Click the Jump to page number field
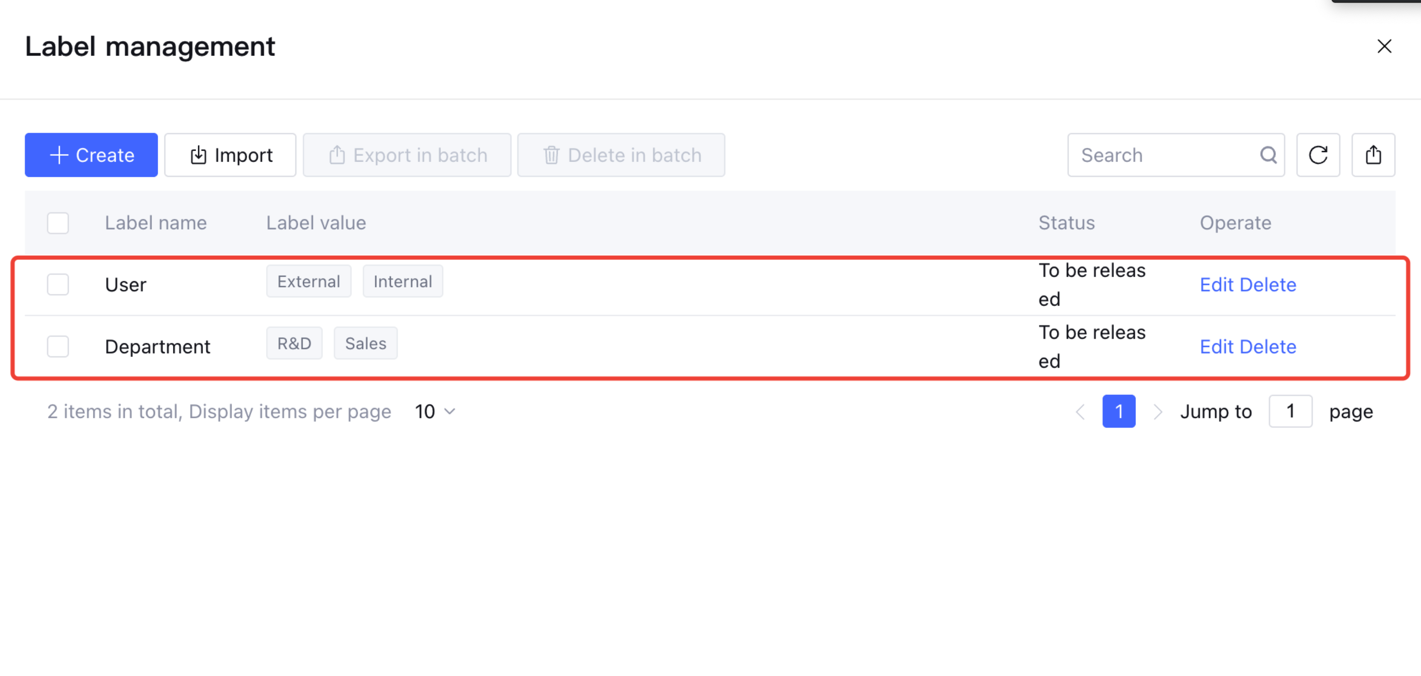This screenshot has height=676, width=1421. [x=1290, y=412]
